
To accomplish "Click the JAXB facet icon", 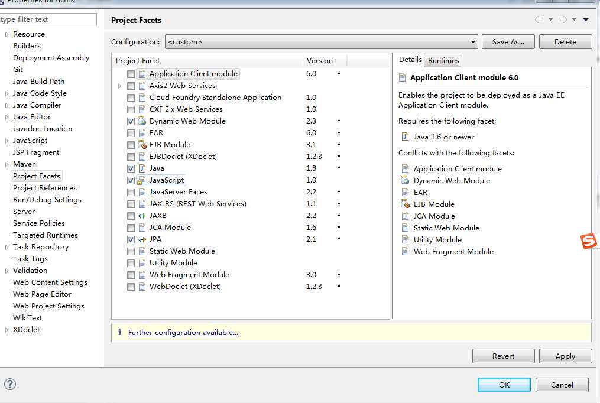I will 142,216.
